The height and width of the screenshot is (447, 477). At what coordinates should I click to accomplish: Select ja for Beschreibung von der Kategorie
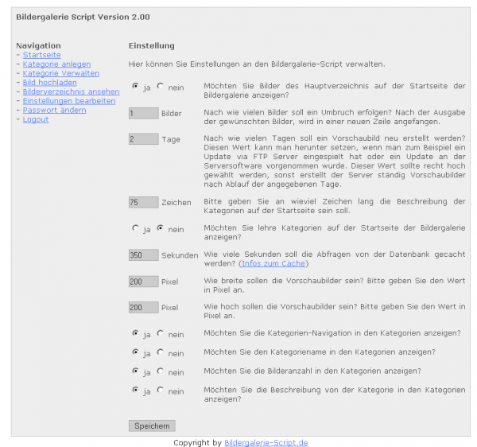pyautogui.click(x=135, y=390)
